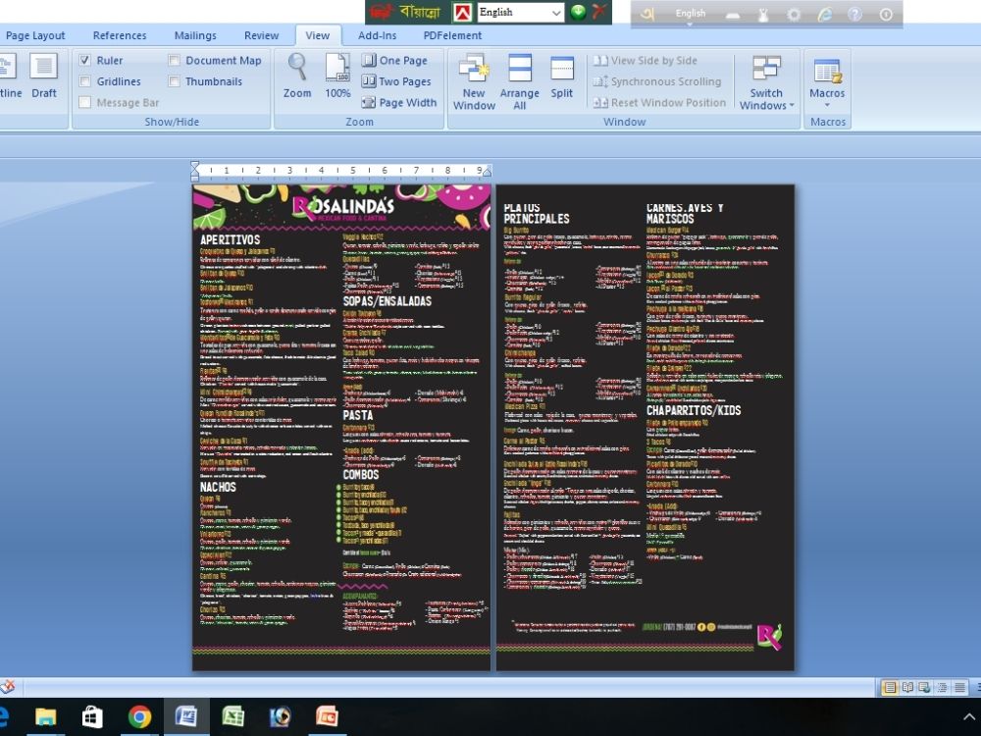981x736 pixels.
Task: Enable the Thumbnails checkbox
Action: coord(174,81)
